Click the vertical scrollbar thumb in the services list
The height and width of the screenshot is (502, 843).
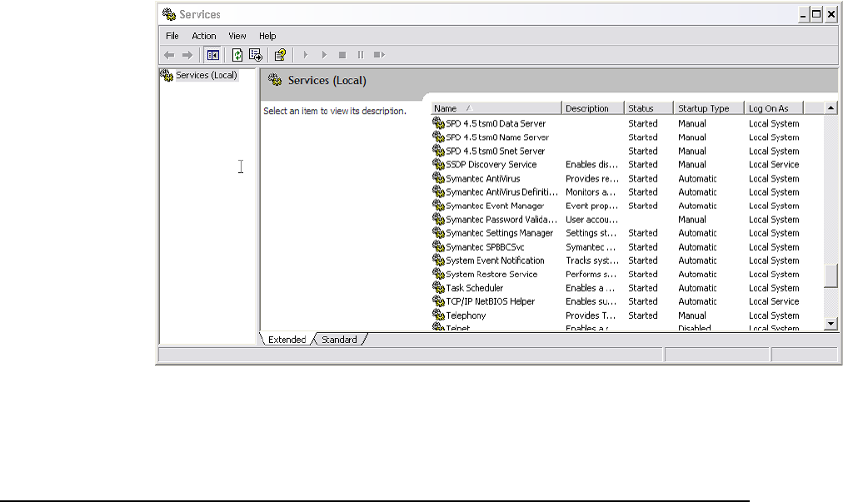[831, 276]
